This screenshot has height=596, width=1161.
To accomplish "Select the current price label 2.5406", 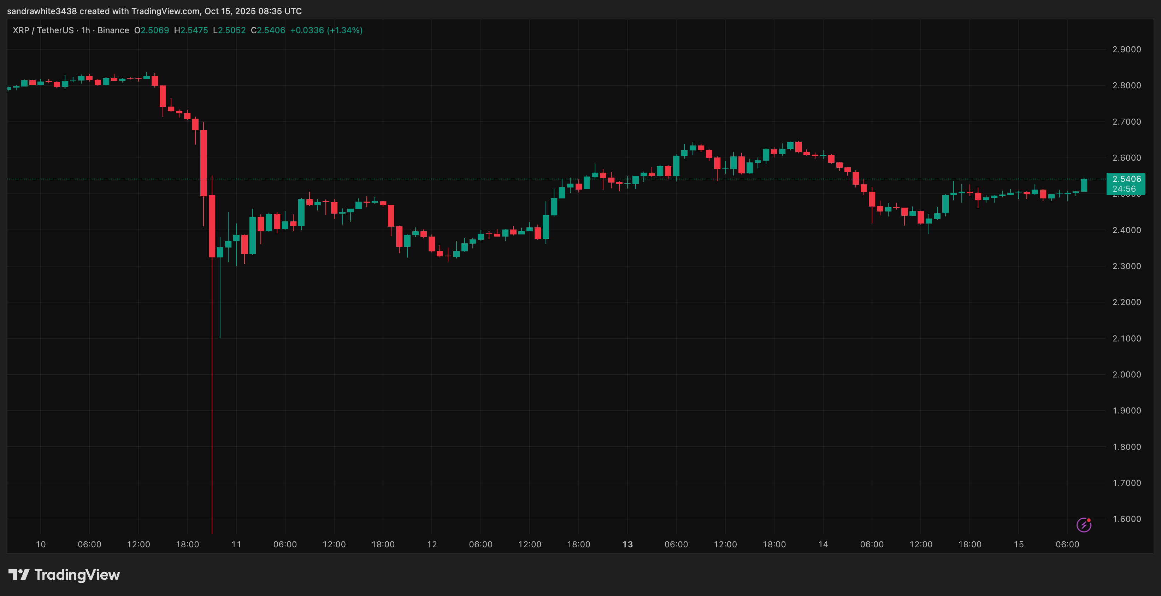I will [x=1126, y=179].
